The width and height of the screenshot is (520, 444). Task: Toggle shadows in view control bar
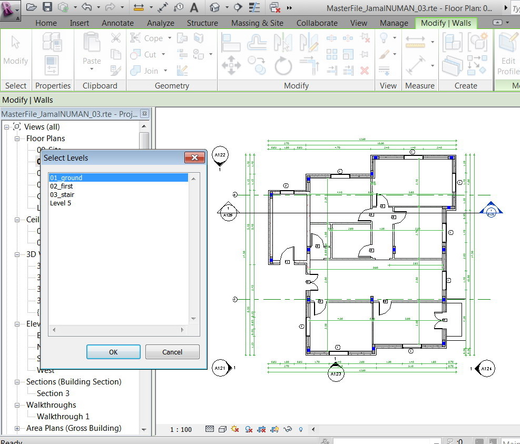pos(234,429)
